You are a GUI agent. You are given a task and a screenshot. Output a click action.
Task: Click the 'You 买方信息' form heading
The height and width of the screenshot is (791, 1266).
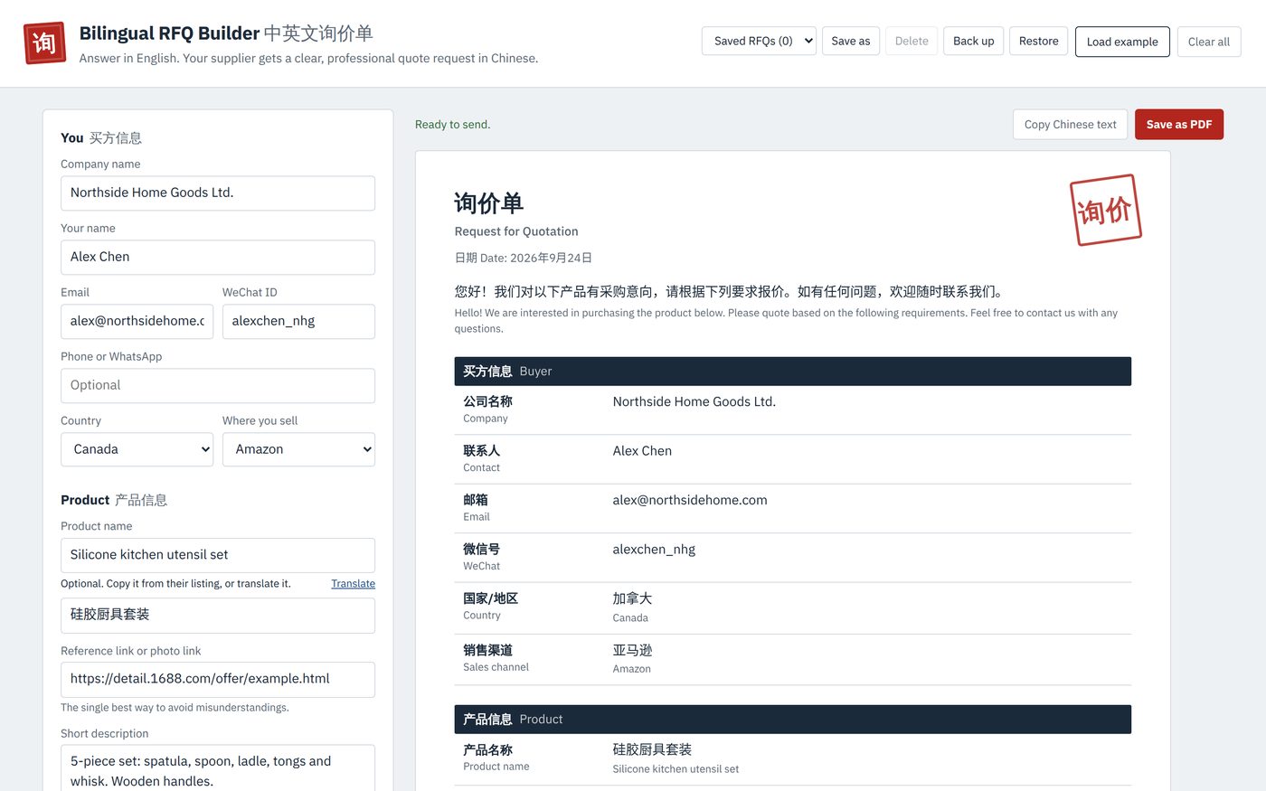pyautogui.click(x=101, y=138)
